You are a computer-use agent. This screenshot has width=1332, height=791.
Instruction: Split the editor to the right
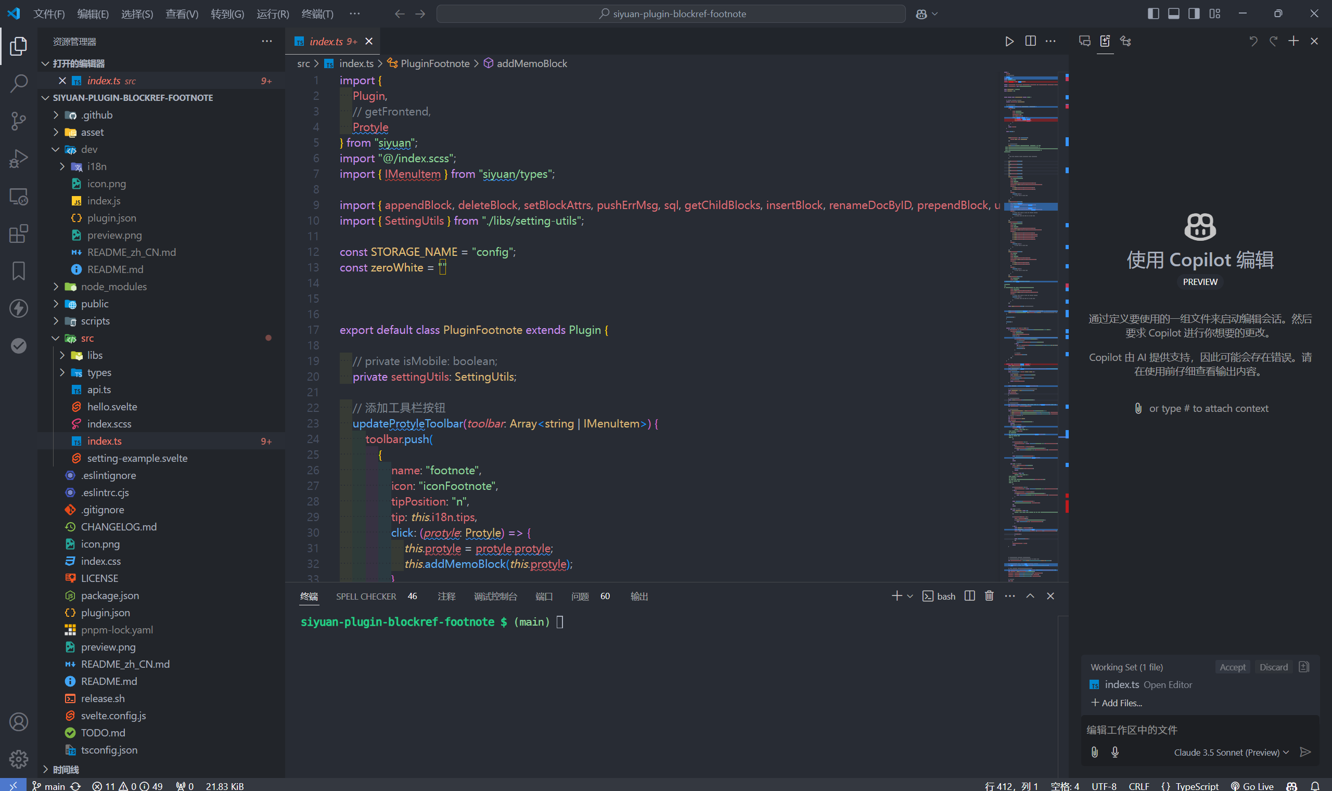(1030, 42)
